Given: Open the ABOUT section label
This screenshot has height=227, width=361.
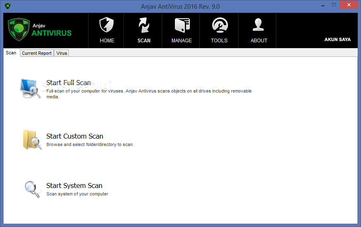Looking at the screenshot, I should point(259,41).
